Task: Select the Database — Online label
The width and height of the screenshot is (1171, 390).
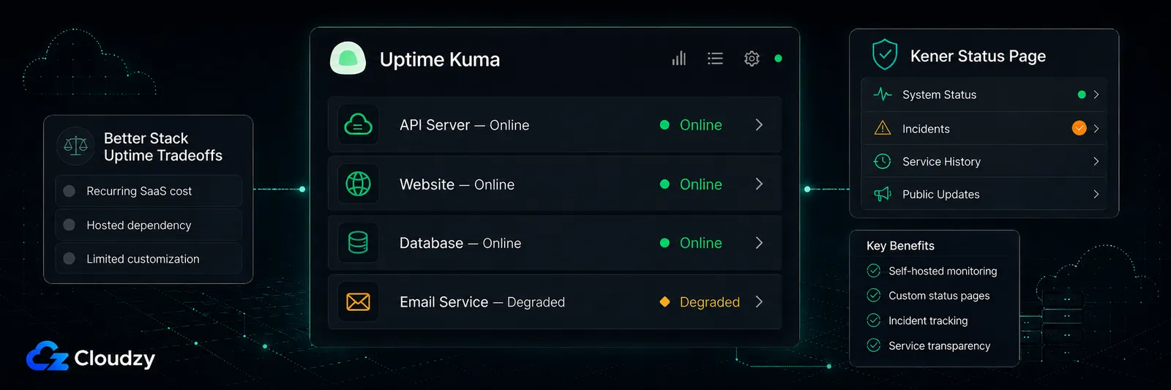Action: click(x=460, y=243)
